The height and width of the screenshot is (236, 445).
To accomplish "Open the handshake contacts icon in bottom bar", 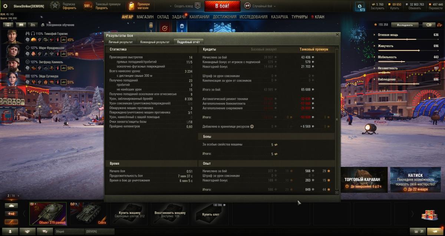I will coord(27,231).
